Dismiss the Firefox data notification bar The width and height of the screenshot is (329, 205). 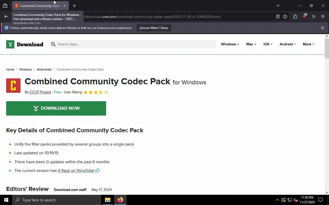click(x=323, y=28)
